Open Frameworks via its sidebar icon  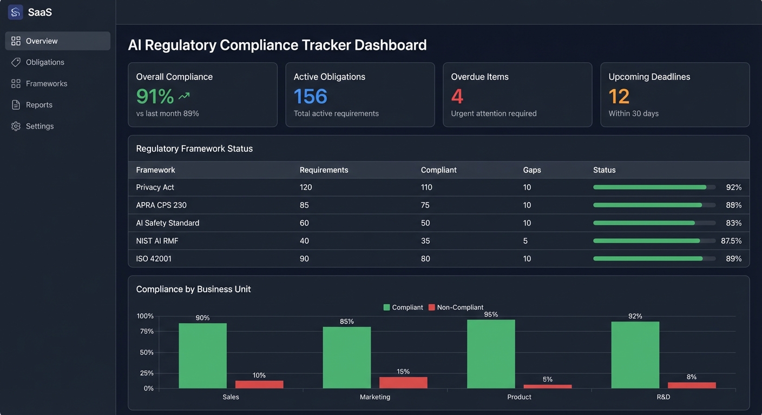point(16,83)
